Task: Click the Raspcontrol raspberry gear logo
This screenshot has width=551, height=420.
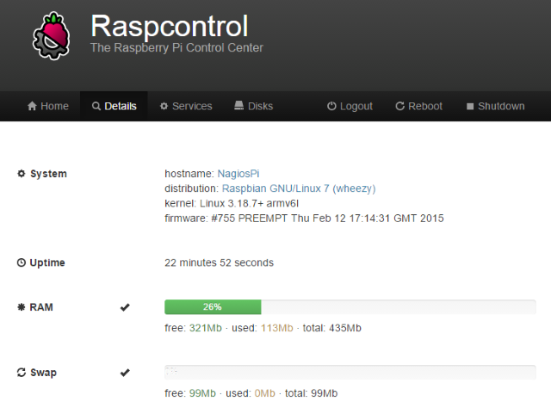Action: pyautogui.click(x=52, y=36)
